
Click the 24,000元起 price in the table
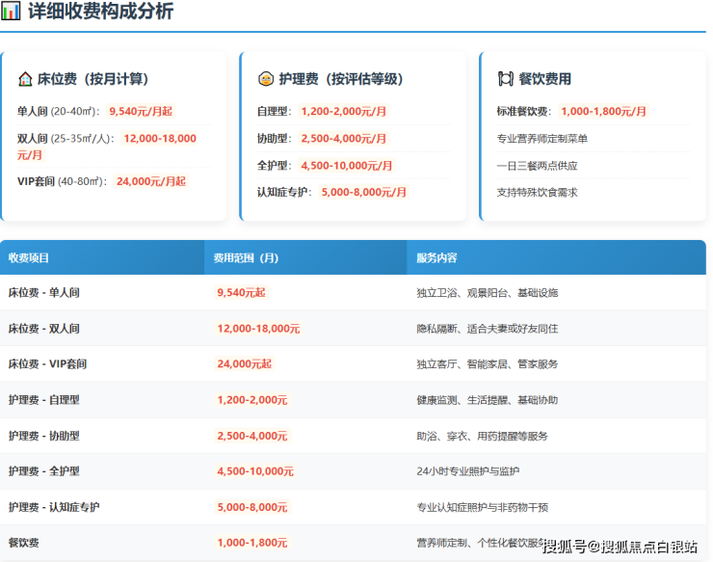click(245, 364)
